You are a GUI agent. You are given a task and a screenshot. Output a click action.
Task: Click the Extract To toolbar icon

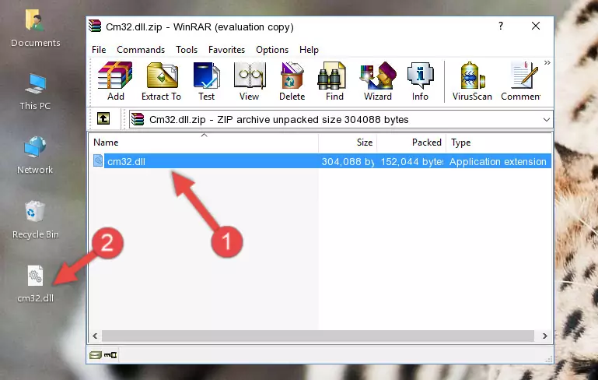[x=161, y=81]
